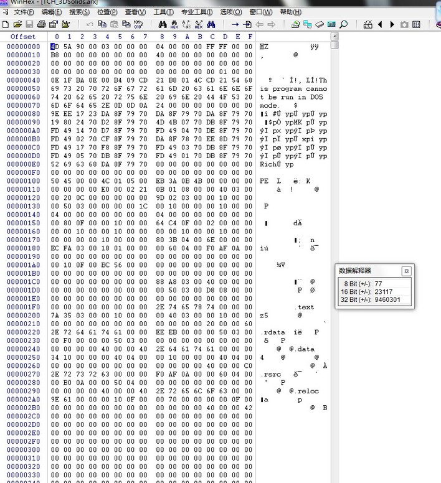Screen dimensions: 441x483
Task: Click the Find text binoculars icon
Action: (x=163, y=24)
